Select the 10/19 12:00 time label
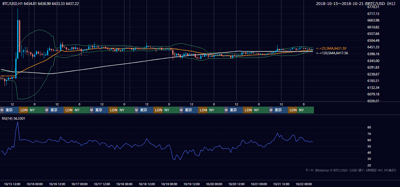This screenshot has width=400, height=187. [192, 184]
